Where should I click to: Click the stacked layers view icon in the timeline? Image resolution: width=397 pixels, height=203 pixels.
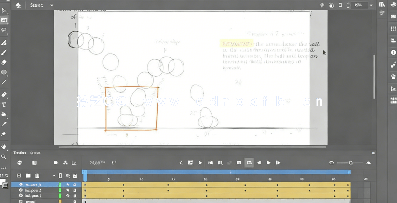[x=19, y=163]
